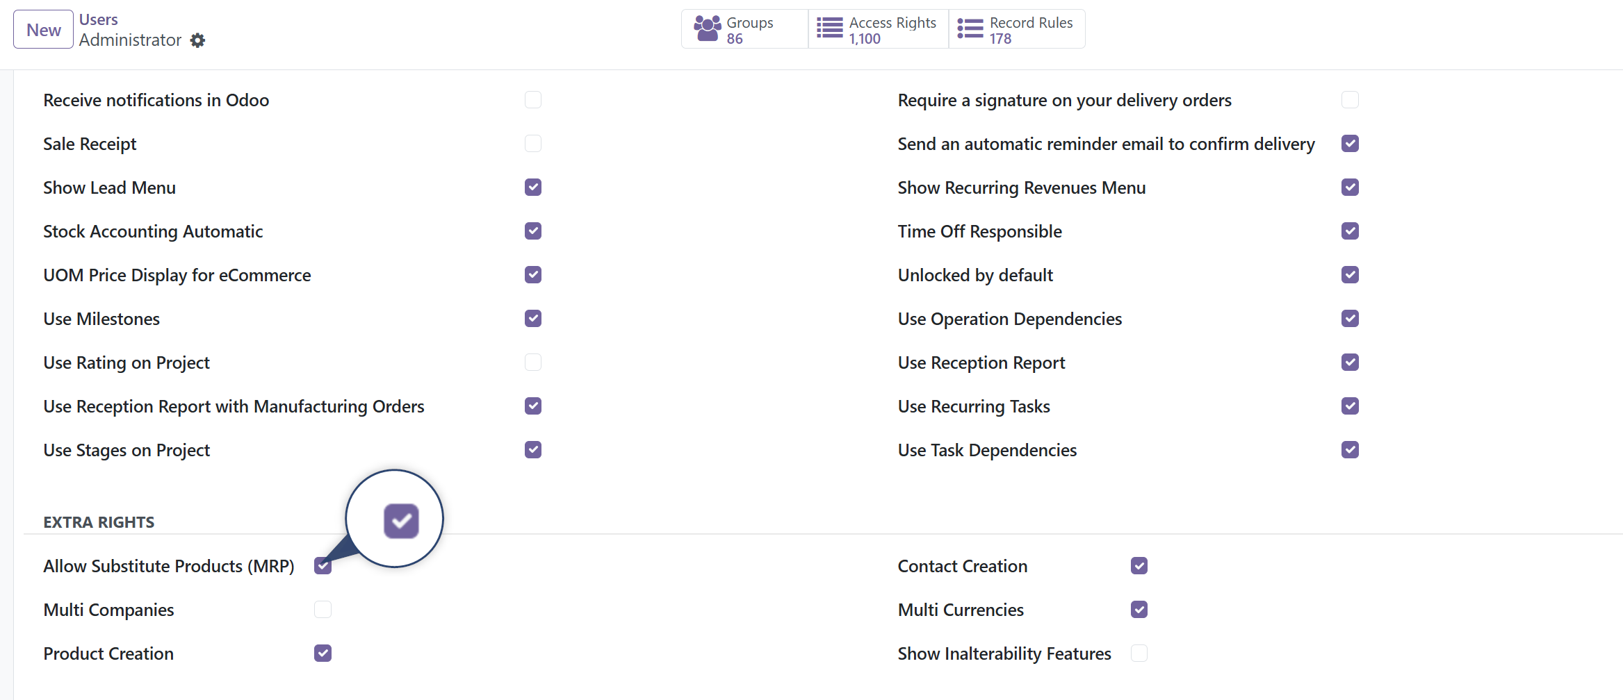Open the settings gear beside Administrator
1623x700 pixels.
(197, 40)
